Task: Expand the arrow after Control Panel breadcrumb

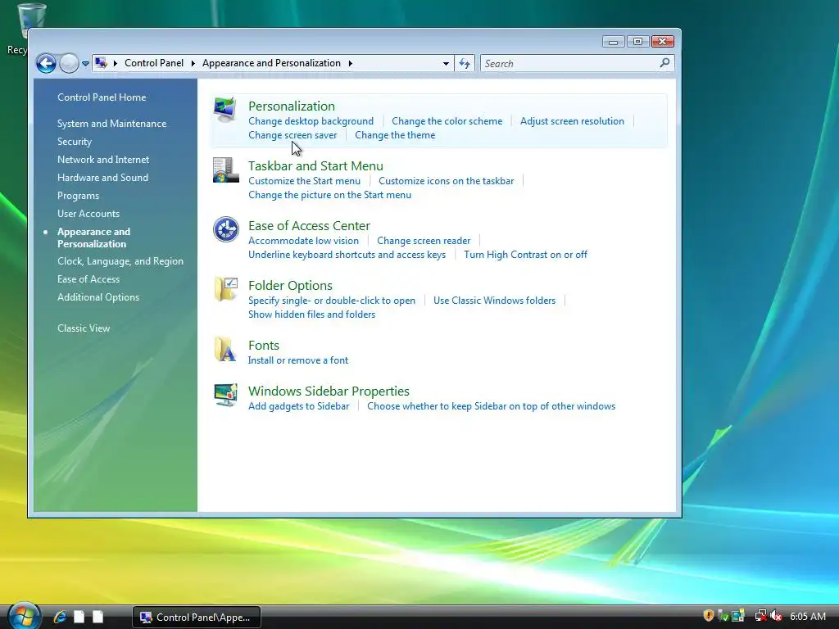Action: click(193, 63)
